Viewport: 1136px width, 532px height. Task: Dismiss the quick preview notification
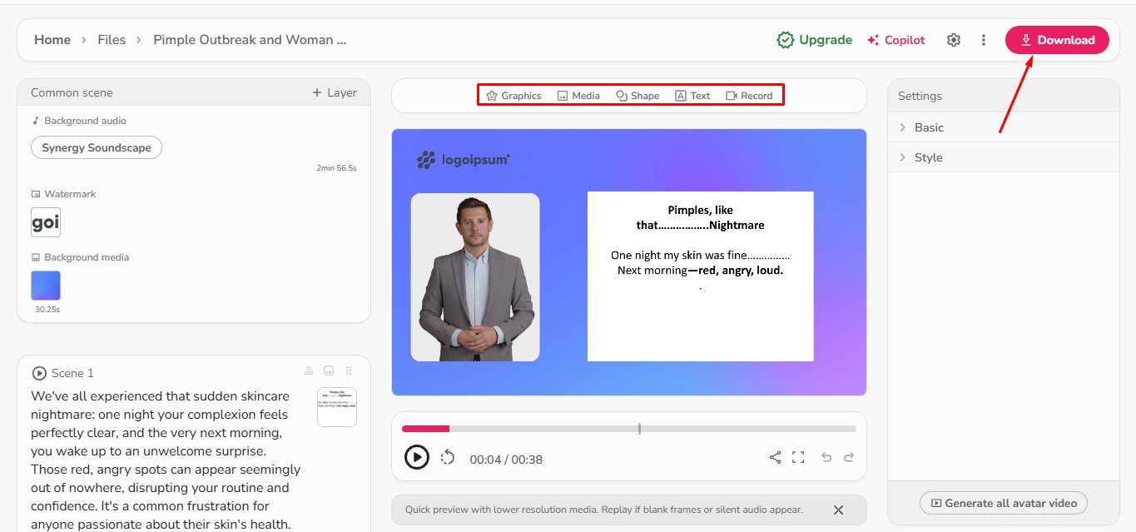[x=838, y=510]
